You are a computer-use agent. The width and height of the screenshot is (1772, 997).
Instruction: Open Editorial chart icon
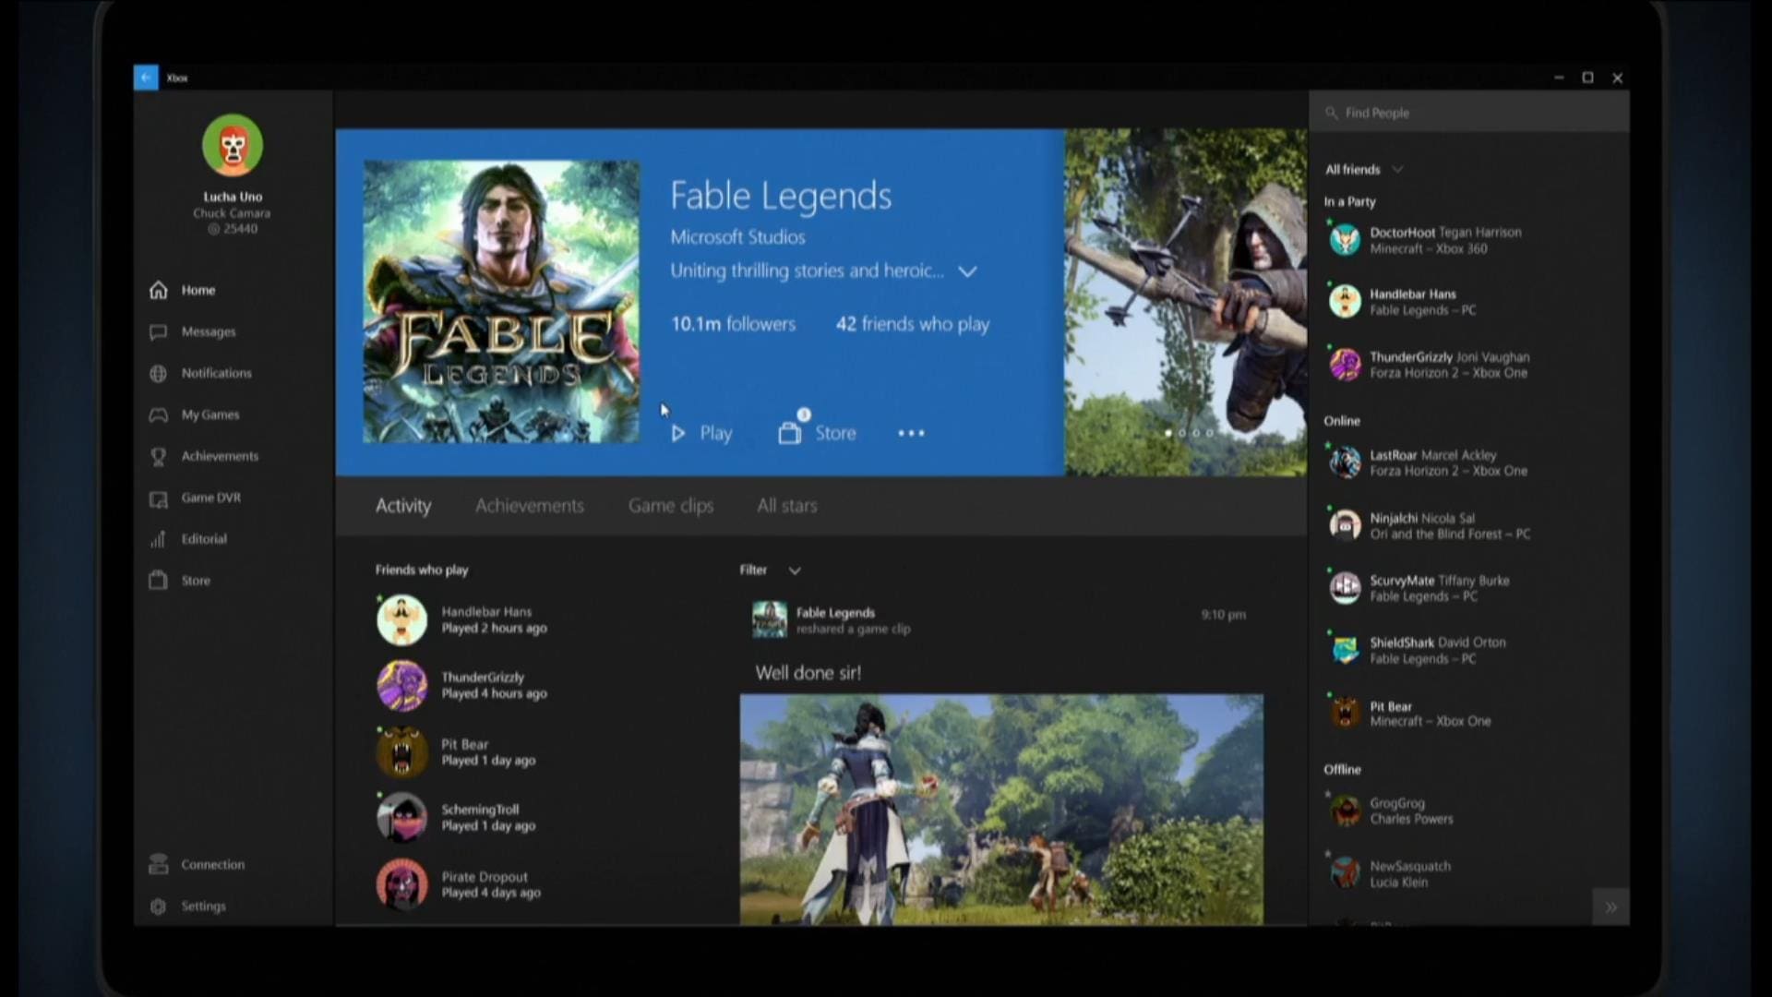pyautogui.click(x=159, y=539)
